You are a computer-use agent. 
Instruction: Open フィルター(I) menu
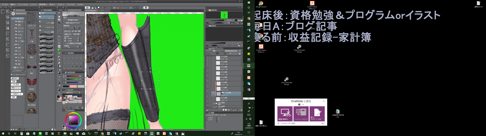click(x=61, y=5)
